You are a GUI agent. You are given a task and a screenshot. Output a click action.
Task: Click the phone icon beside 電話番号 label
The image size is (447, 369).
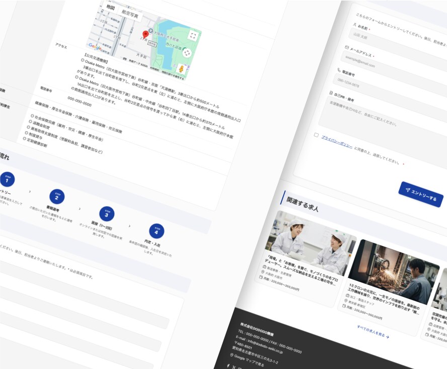[339, 70]
